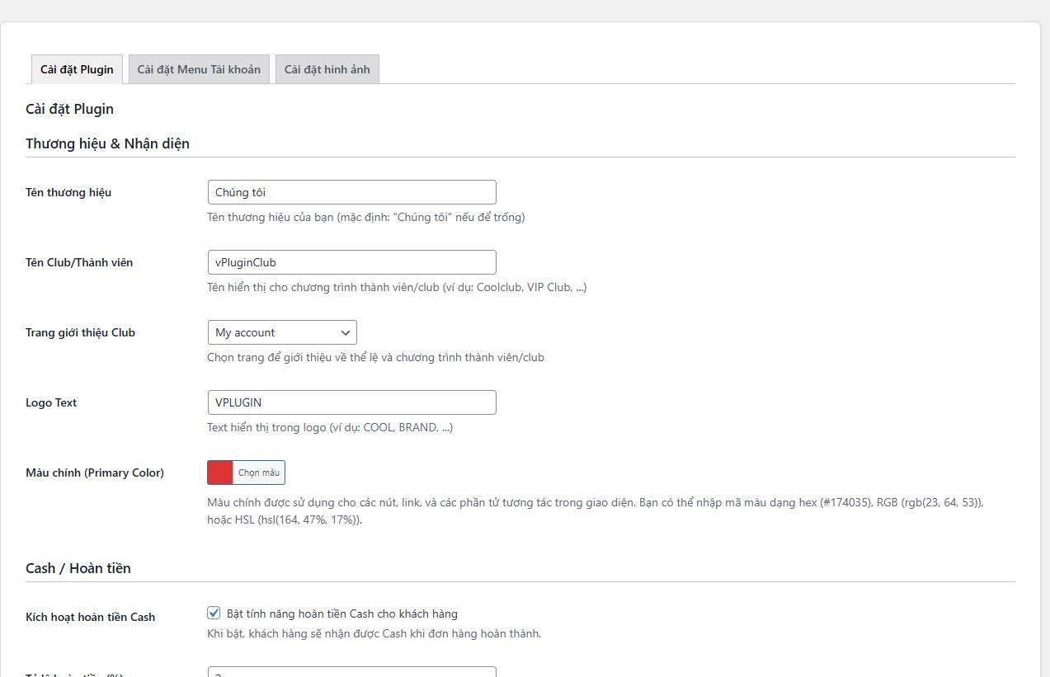Open the "Cài đặt hình ảnh" tab
The width and height of the screenshot is (1050, 677).
[x=327, y=69]
